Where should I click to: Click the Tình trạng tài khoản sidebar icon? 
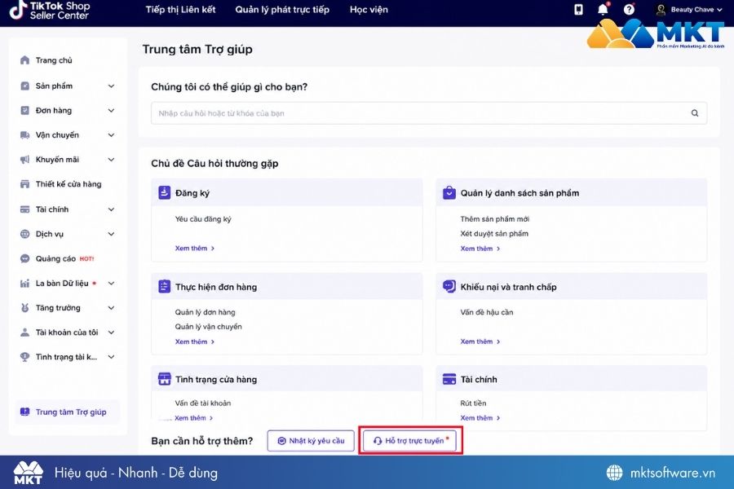click(24, 357)
